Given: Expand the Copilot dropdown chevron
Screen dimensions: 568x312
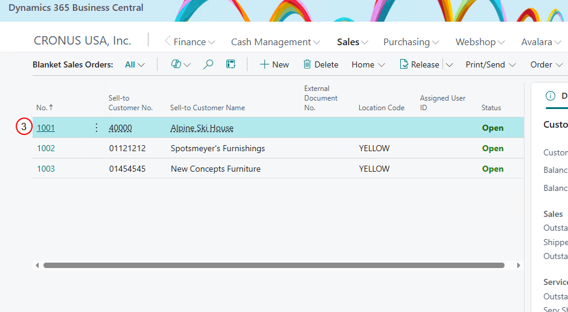Looking at the screenshot, I should click(187, 65).
